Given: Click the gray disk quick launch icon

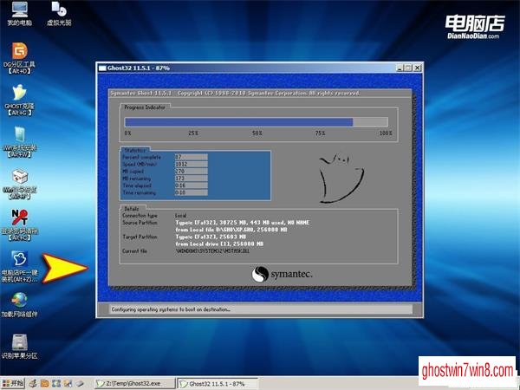Looking at the screenshot, I should point(80,384).
